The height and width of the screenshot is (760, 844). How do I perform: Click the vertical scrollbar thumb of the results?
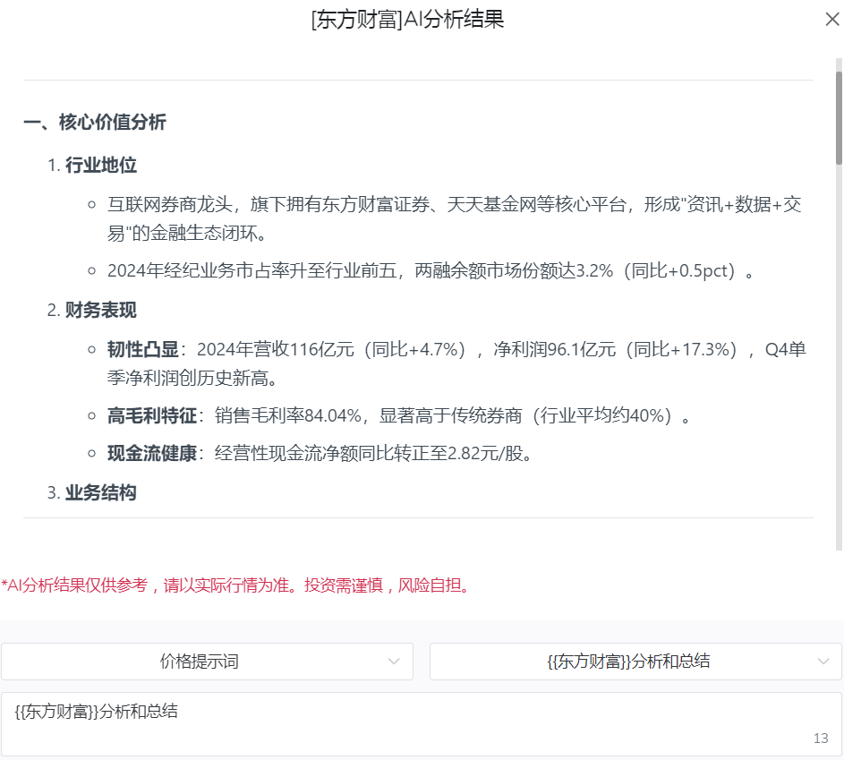(839, 117)
